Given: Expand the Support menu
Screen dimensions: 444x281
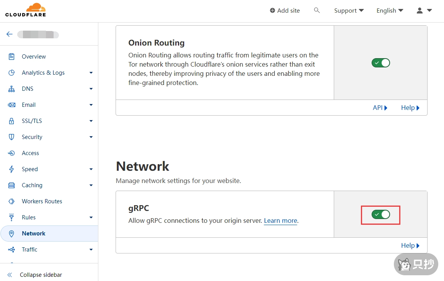Looking at the screenshot, I should (348, 10).
